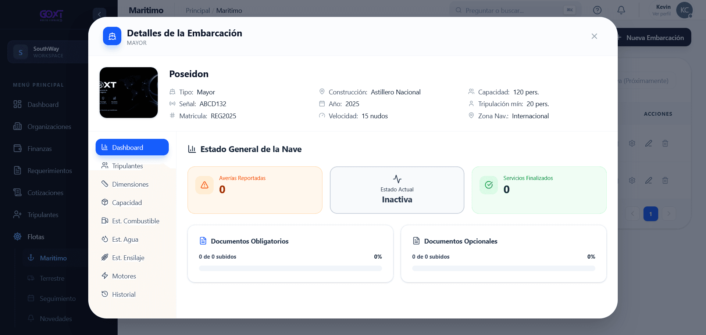Click Documentos Obligatorios progress bar
This screenshot has height=335, width=706.
coord(290,269)
